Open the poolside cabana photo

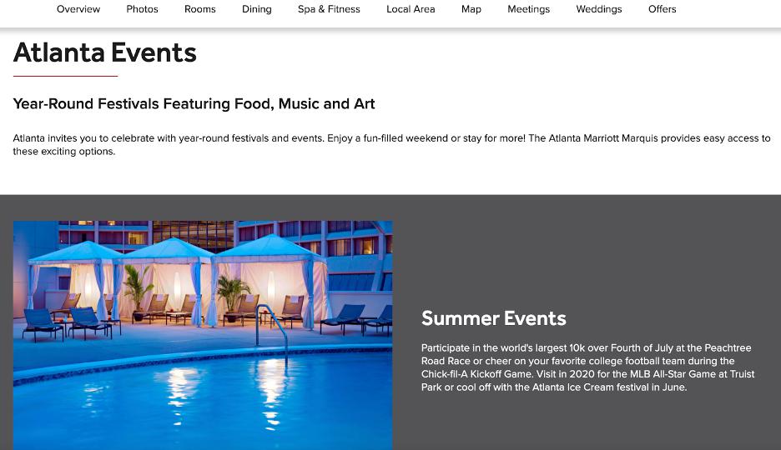203,335
